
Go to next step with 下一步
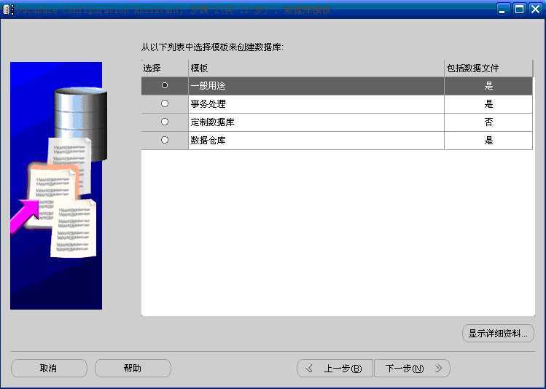pyautogui.click(x=412, y=368)
